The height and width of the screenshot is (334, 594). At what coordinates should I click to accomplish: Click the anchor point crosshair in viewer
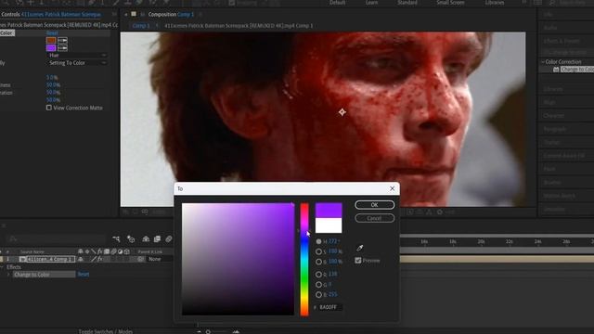click(x=342, y=112)
